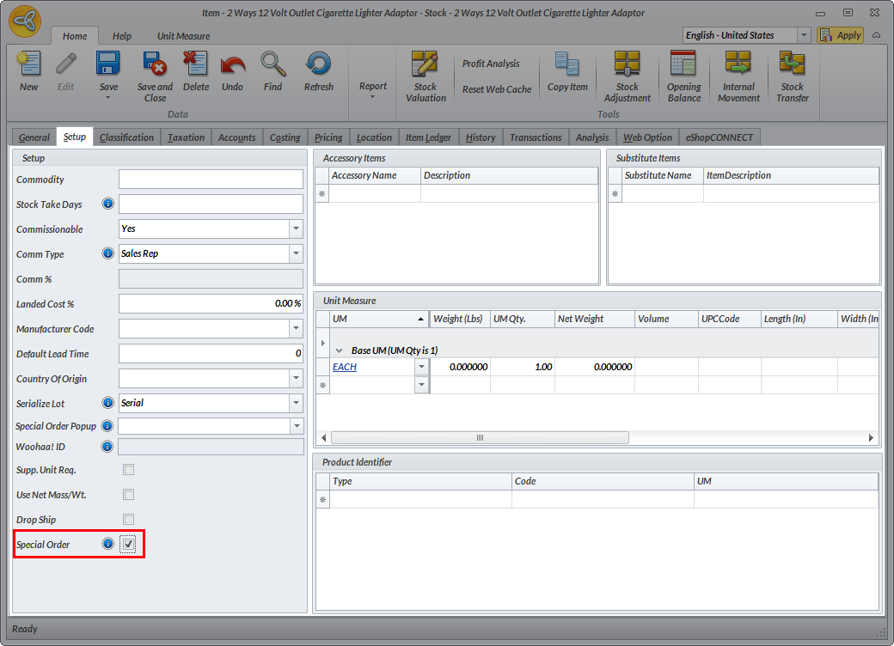Click the EACH unit measure link
This screenshot has width=894, height=646.
coord(345,367)
